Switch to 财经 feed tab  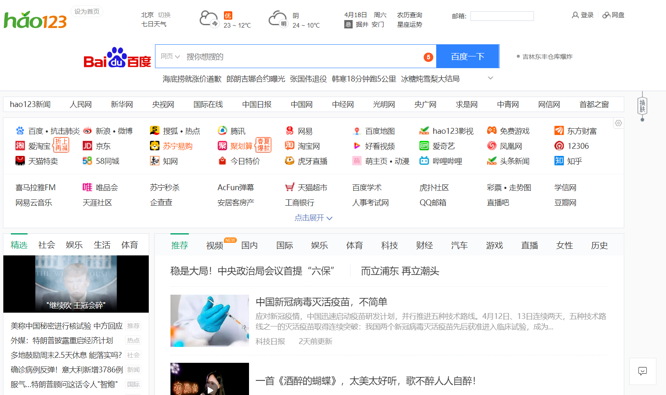coord(425,245)
